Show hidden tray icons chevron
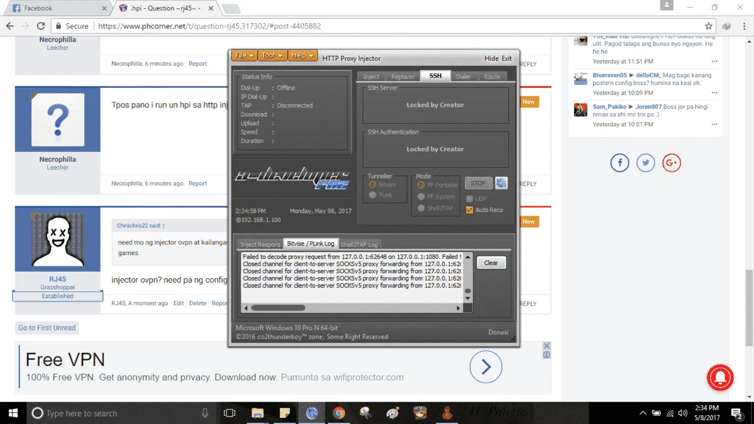 pyautogui.click(x=643, y=413)
